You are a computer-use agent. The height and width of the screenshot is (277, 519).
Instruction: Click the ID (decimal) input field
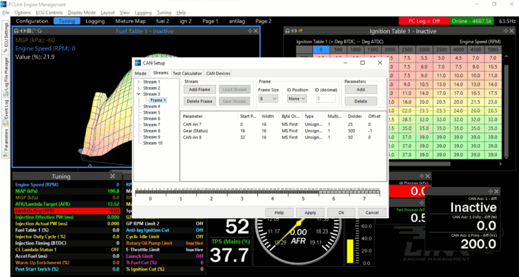(326, 98)
